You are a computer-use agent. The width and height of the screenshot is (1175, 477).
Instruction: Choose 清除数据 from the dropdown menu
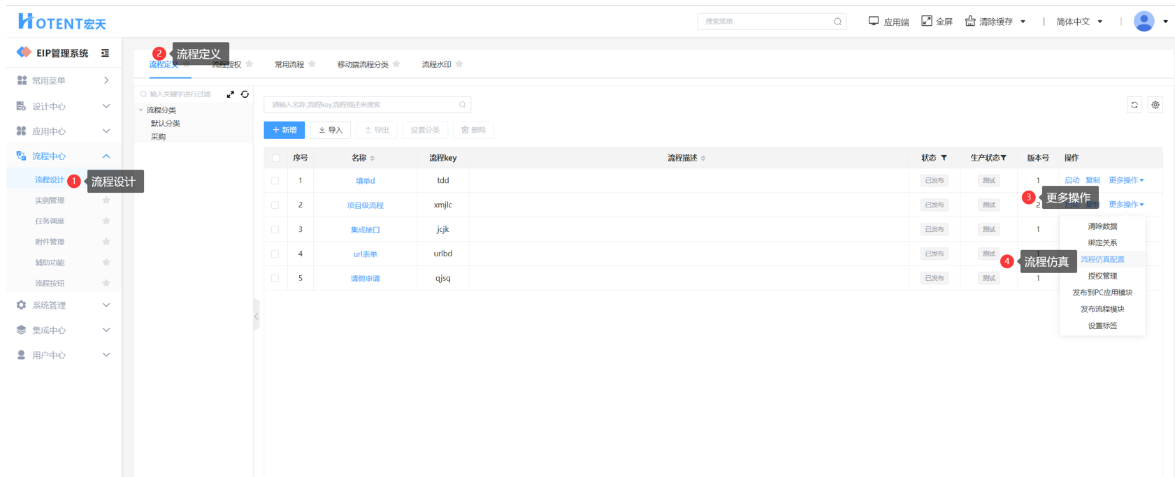1102,226
